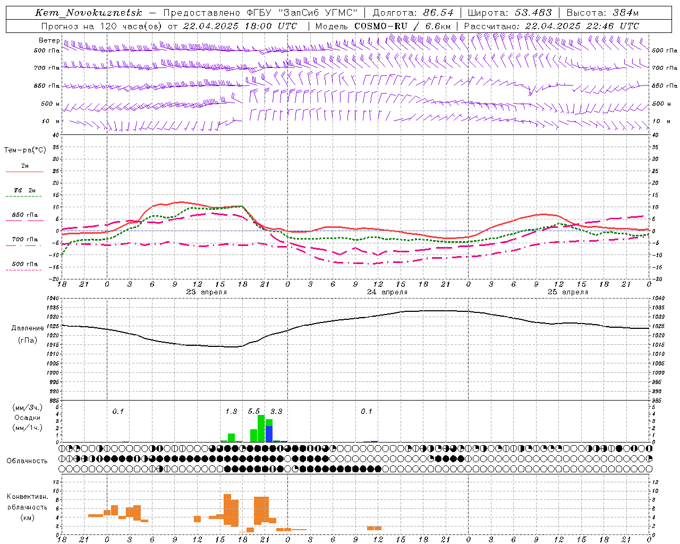Click the '700 гПа' temperature legend entry
The width and height of the screenshot is (680, 544).
click(25, 240)
